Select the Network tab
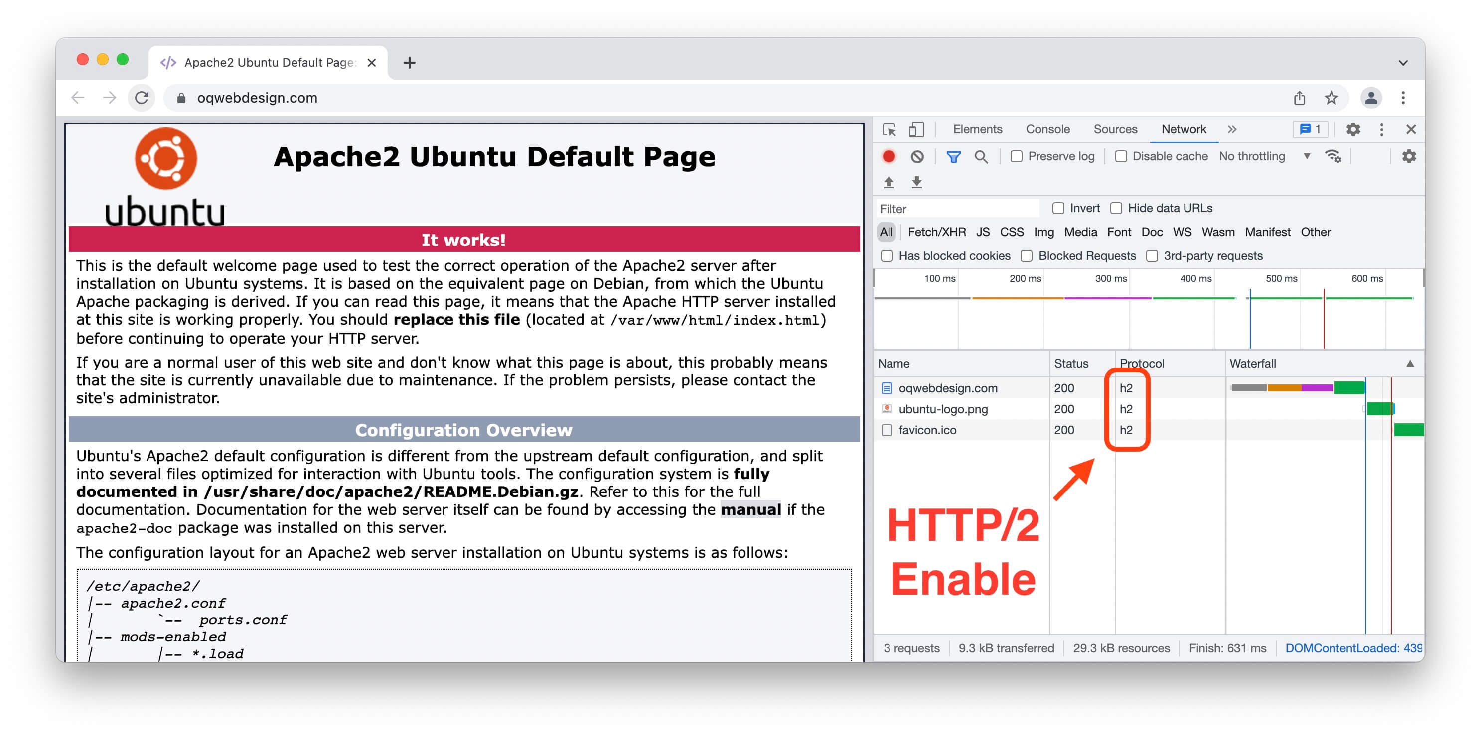The height and width of the screenshot is (736, 1481). [1183, 130]
